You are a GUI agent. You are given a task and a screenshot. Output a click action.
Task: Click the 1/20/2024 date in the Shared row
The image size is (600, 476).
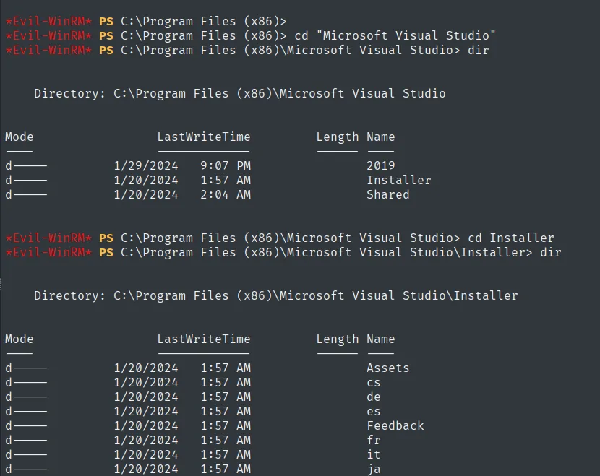pyautogui.click(x=146, y=195)
